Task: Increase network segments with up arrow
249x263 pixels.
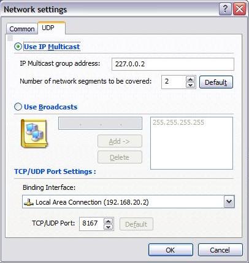Action: [x=191, y=79]
